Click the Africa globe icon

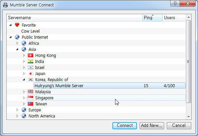(x=24, y=43)
